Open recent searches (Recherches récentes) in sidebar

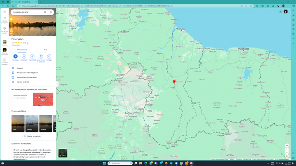point(5,30)
